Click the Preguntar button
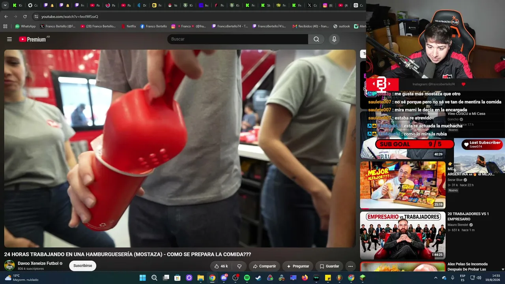 [x=298, y=266]
